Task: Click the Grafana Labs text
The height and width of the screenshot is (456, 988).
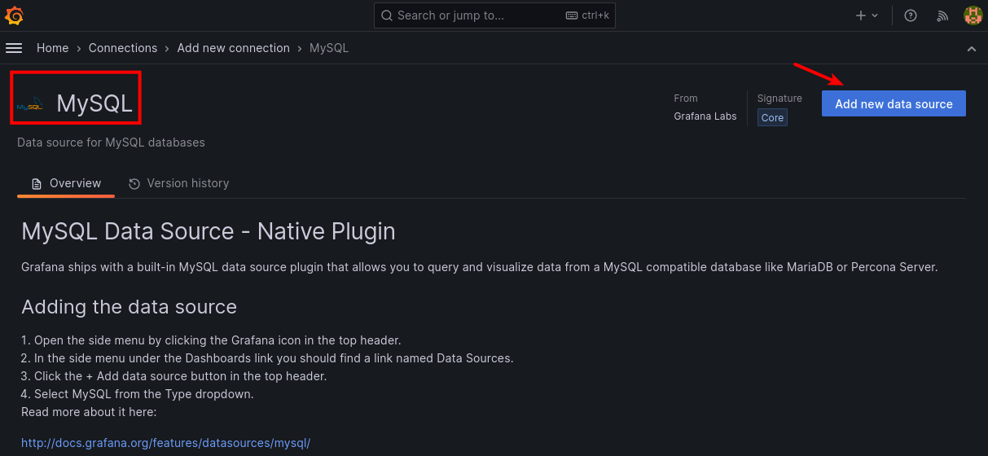Action: pos(705,116)
